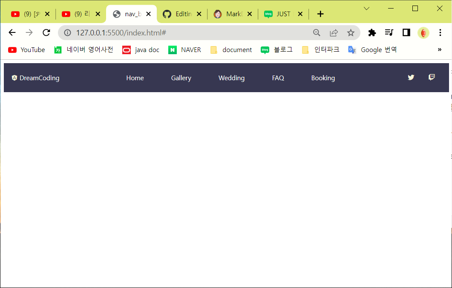Screen dimensions: 452x288
Task: Open the YouTube bookmark
Action: (26, 49)
